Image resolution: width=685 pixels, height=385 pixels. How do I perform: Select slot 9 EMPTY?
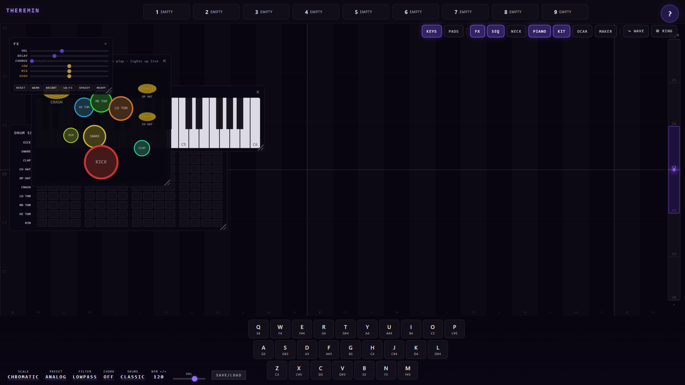coord(565,12)
